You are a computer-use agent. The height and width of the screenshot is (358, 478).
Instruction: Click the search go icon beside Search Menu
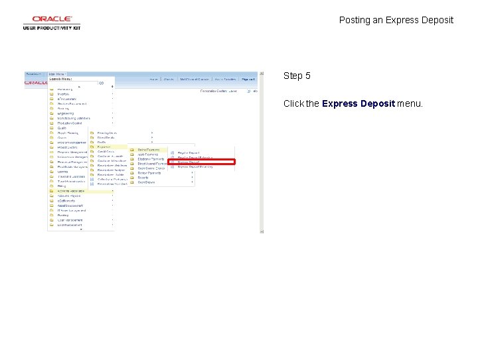pyautogui.click(x=102, y=83)
